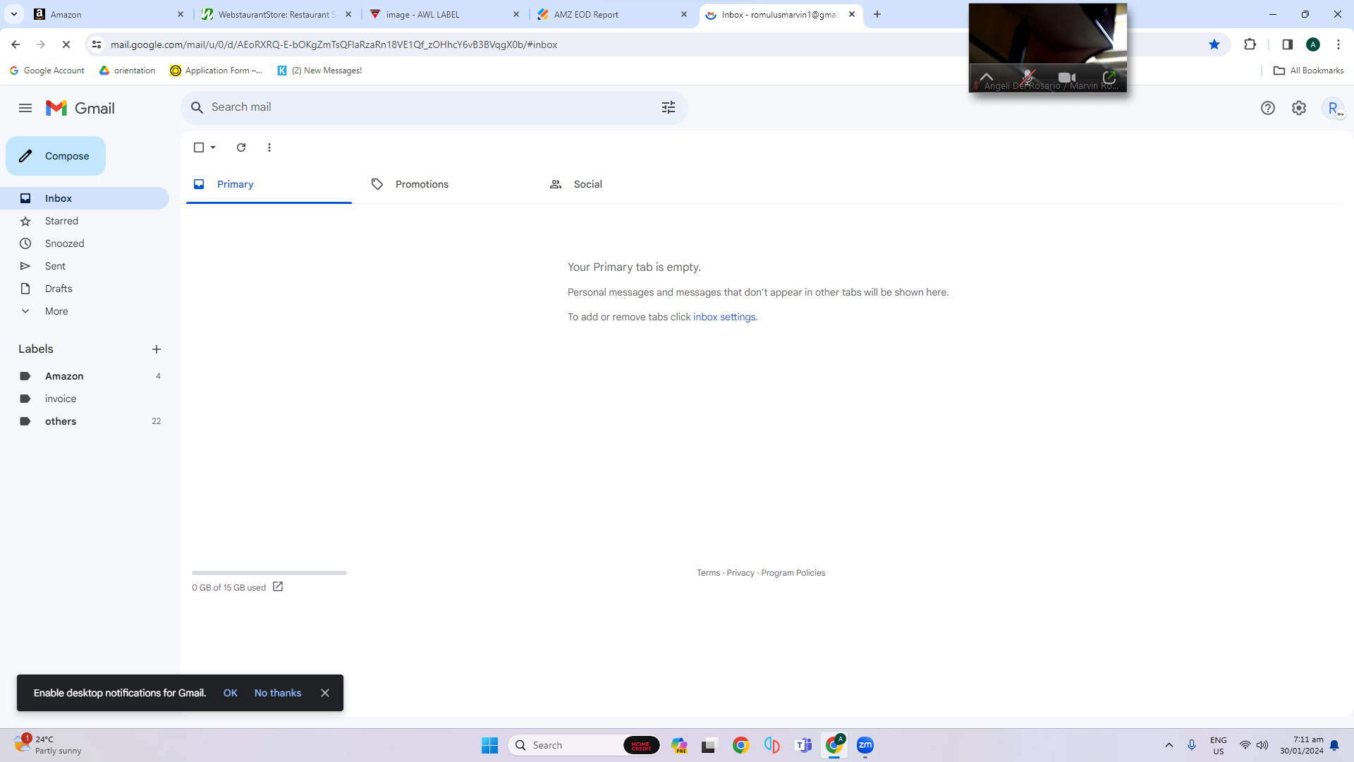
Task: Open the Amazon label
Action: click(x=85, y=376)
